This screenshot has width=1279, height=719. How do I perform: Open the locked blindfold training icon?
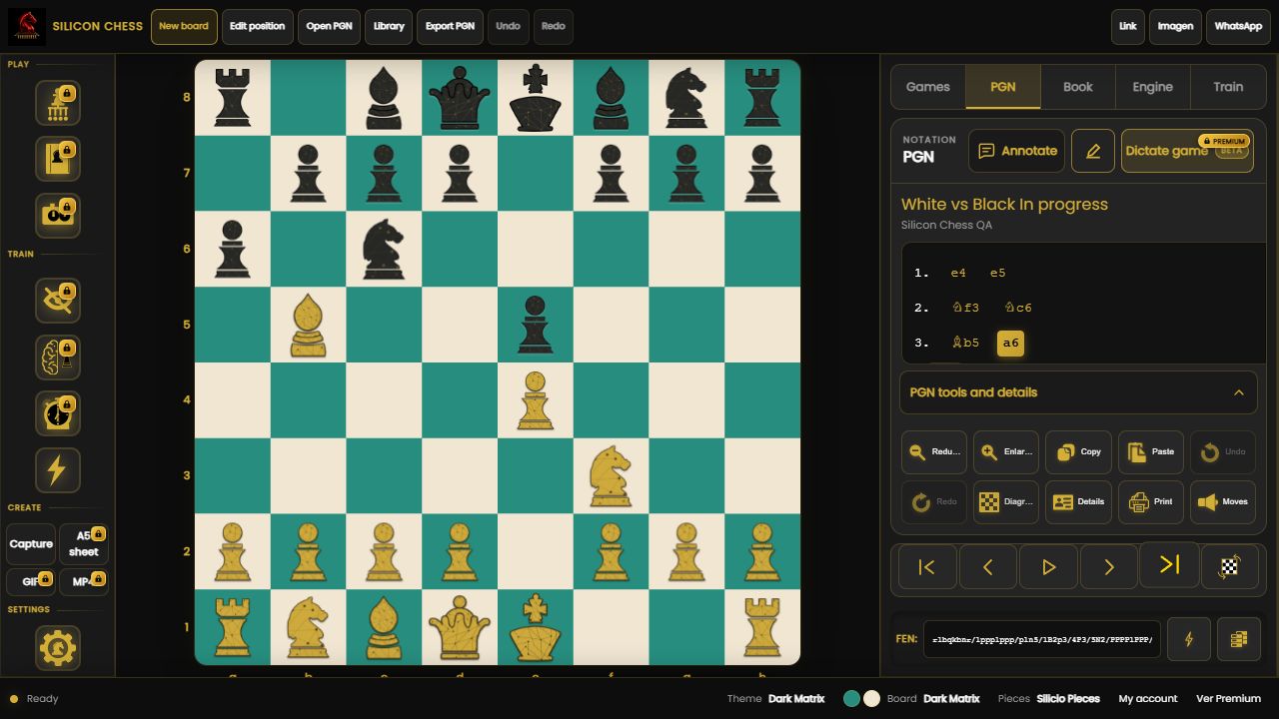(58, 301)
